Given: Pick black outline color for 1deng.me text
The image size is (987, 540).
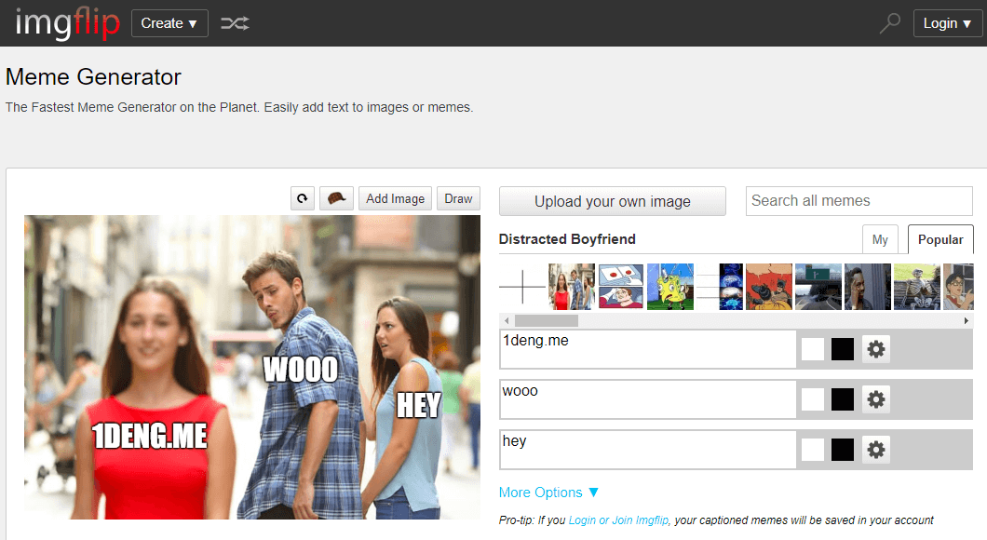Looking at the screenshot, I should click(x=843, y=348).
